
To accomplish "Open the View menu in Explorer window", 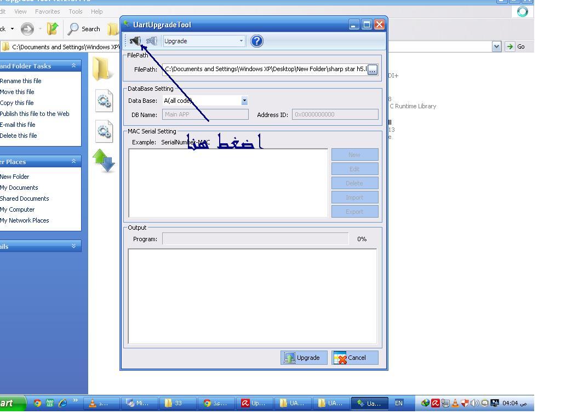I will pos(20,11).
